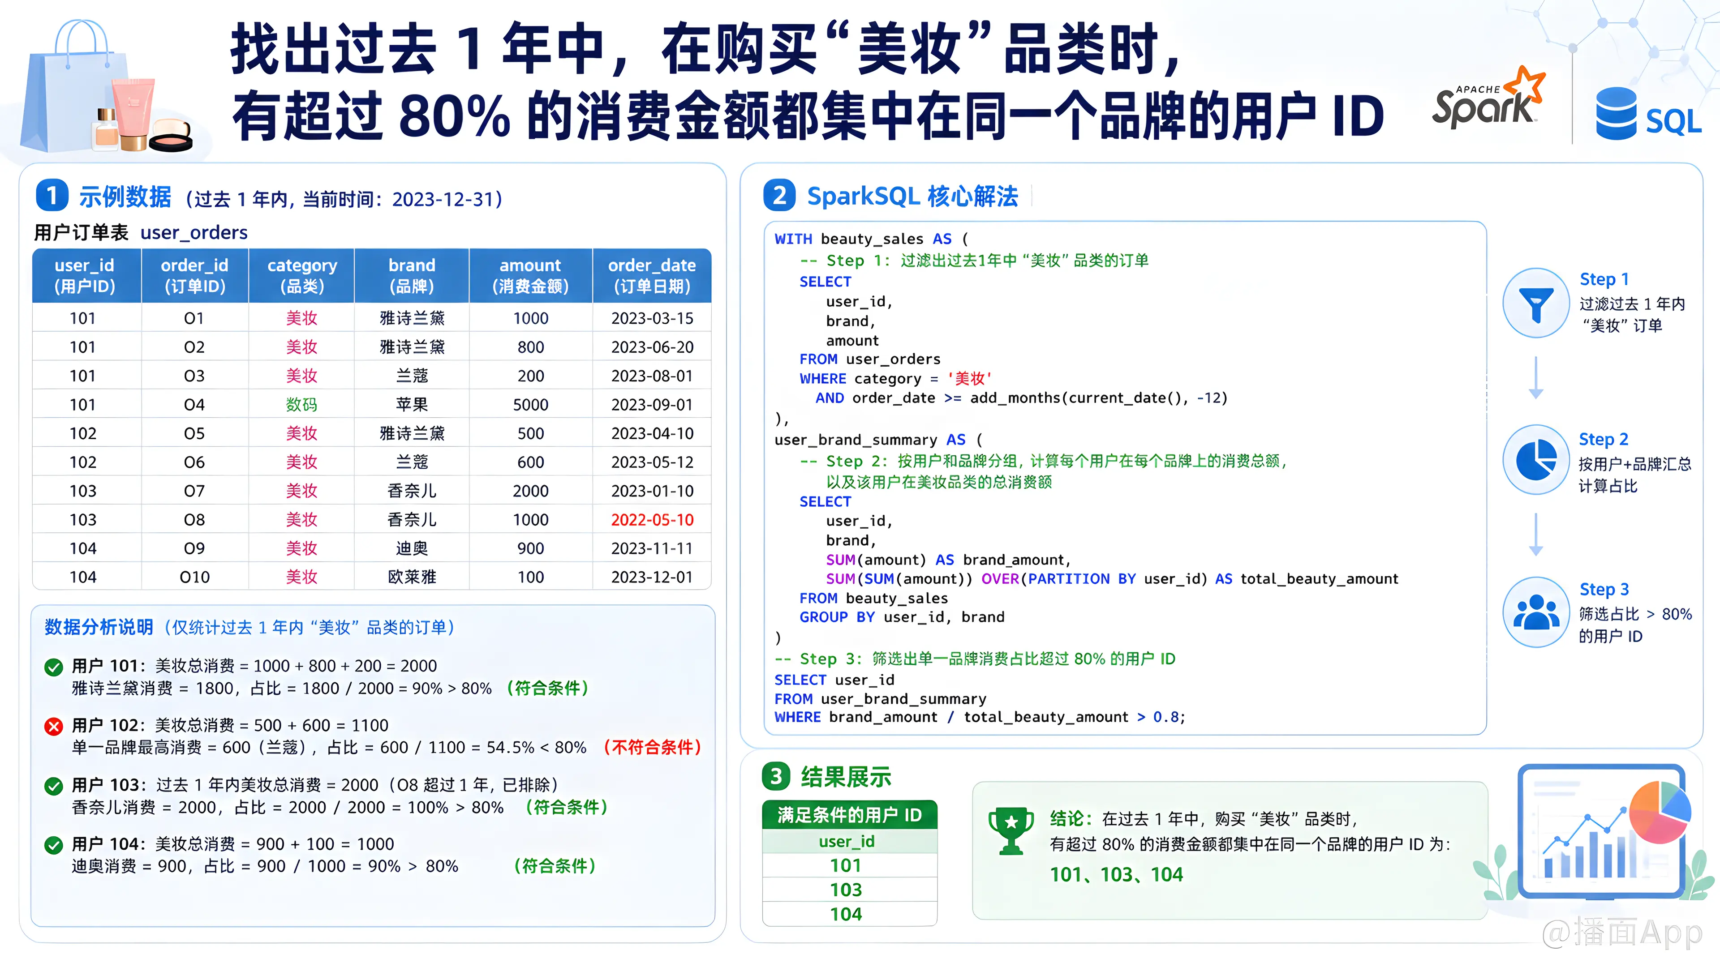This screenshot has width=1720, height=967.
Task: Click the Step 3 label
Action: 1604,589
